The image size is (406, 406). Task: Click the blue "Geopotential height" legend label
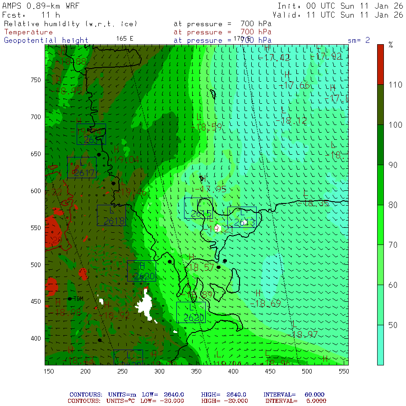pyautogui.click(x=46, y=41)
